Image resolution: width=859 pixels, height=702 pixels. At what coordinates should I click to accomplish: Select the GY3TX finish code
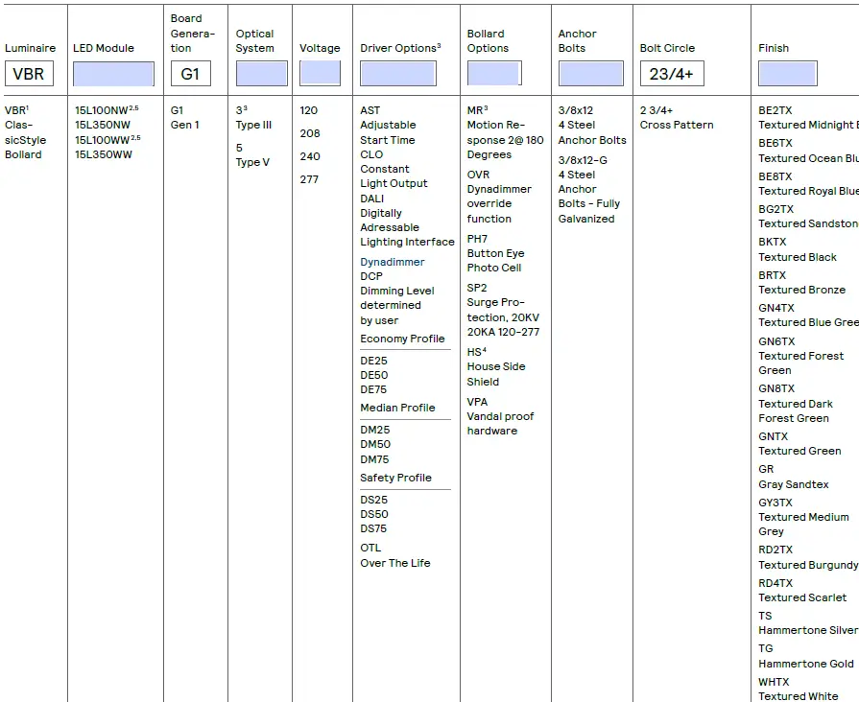pos(775,503)
